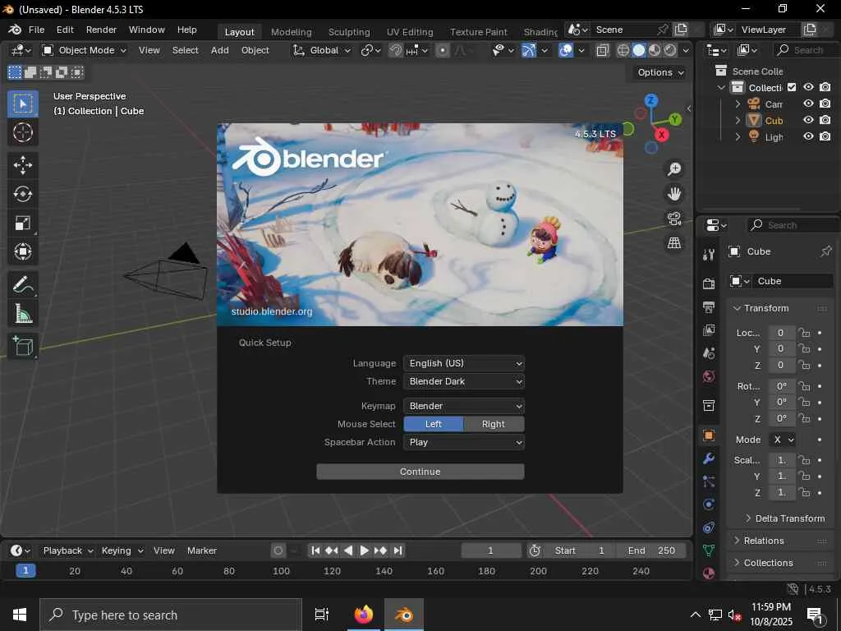Click the pan hand viewport icon
The width and height of the screenshot is (841, 631).
(674, 194)
